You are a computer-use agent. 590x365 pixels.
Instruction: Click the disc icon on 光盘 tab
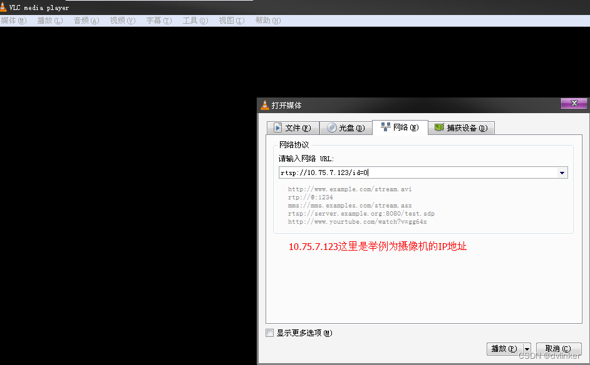click(x=331, y=127)
